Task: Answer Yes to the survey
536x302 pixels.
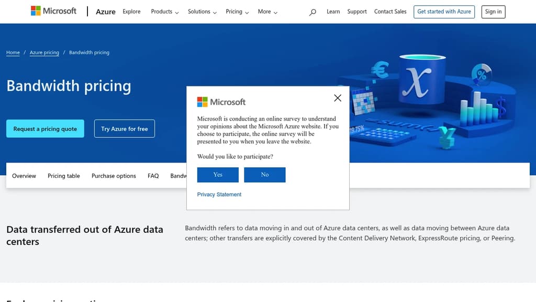Action: 218,175
